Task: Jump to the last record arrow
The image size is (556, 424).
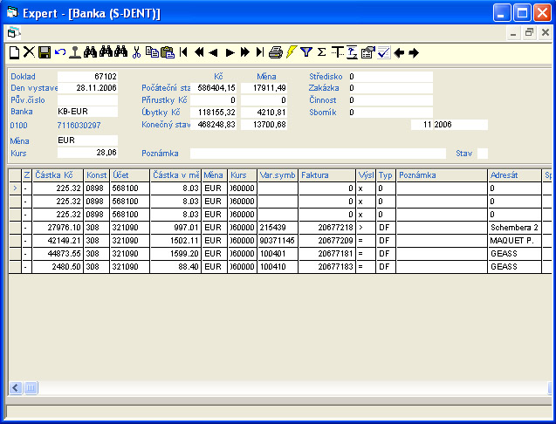Action: pos(260,52)
